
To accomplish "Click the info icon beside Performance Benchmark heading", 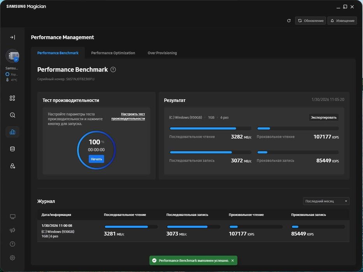I will point(113,70).
